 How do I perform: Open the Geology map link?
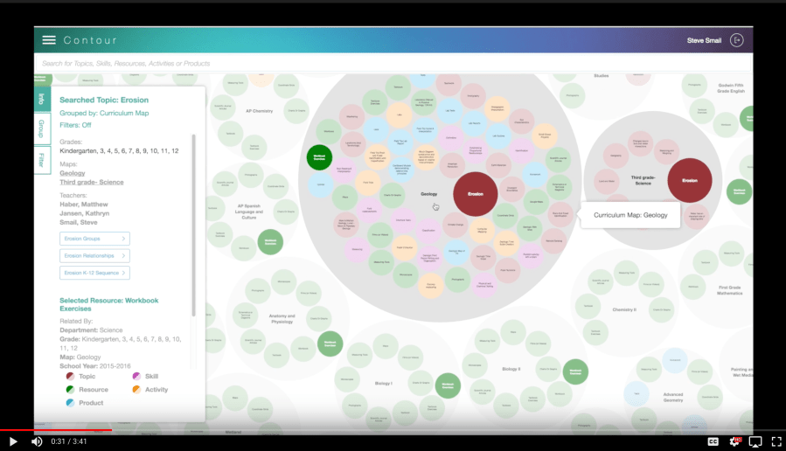73,173
